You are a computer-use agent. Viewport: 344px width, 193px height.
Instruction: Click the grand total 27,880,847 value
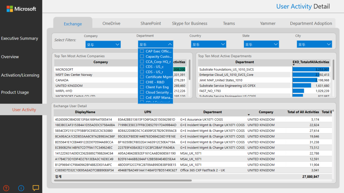(311, 177)
